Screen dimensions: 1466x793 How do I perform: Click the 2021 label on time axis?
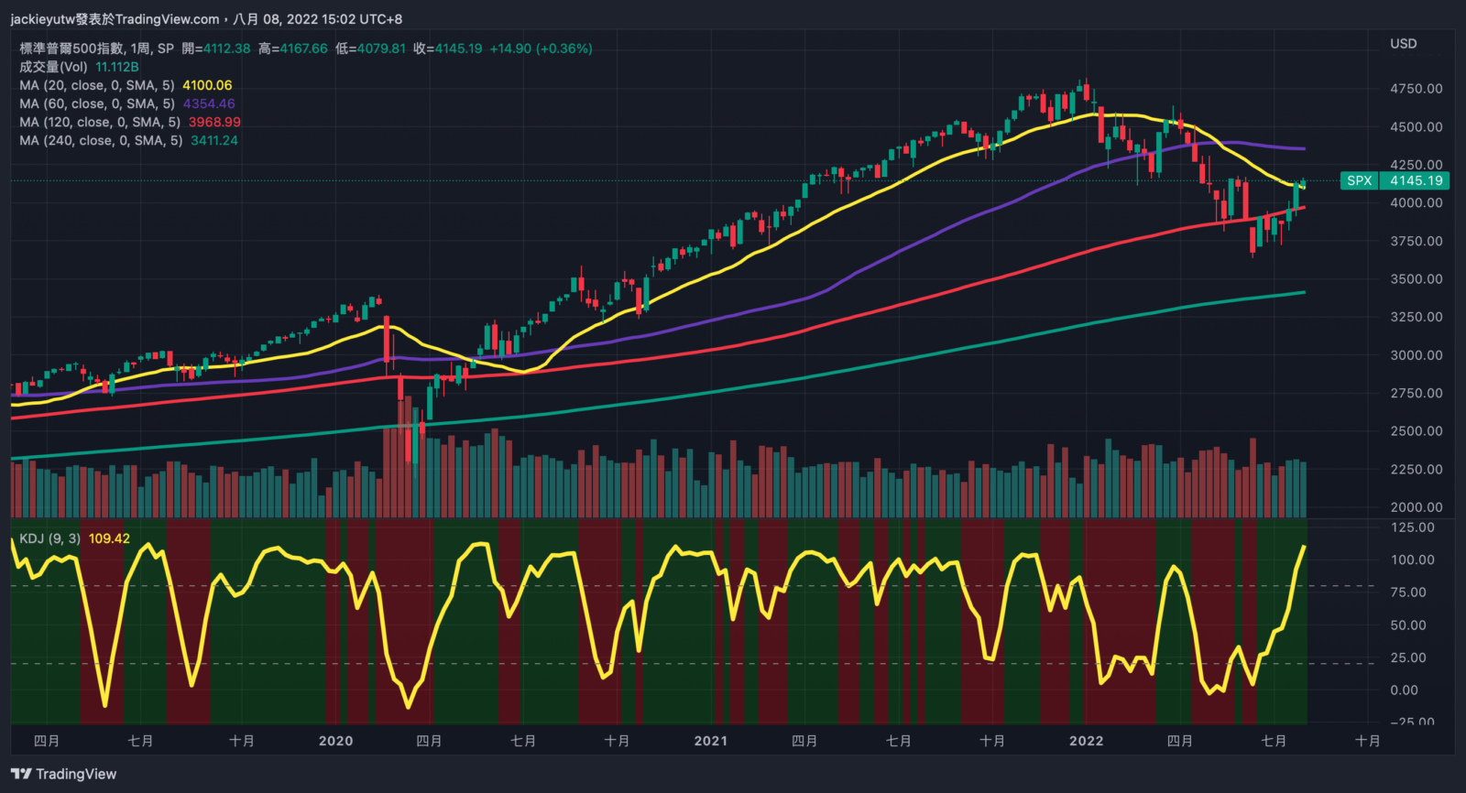pos(711,741)
